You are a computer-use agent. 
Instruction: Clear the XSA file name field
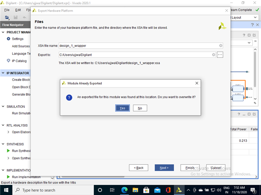221,46
